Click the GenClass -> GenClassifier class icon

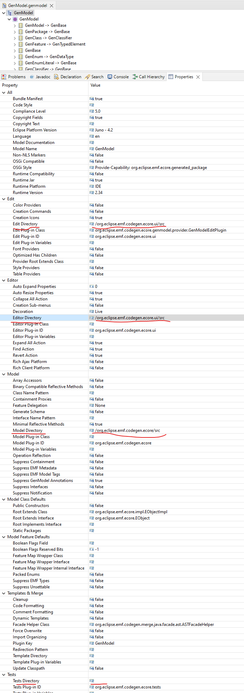coord(20,38)
